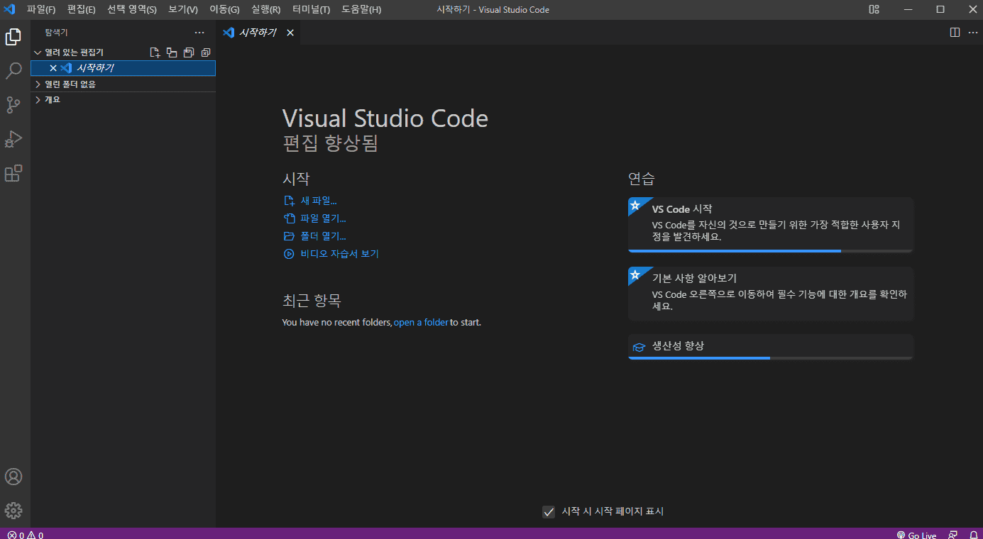Maximize the Visual Studio Code window
This screenshot has width=983, height=539.
click(x=940, y=9)
